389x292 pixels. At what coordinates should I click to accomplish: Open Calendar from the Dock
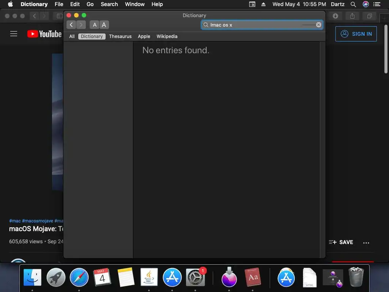[x=102, y=277]
